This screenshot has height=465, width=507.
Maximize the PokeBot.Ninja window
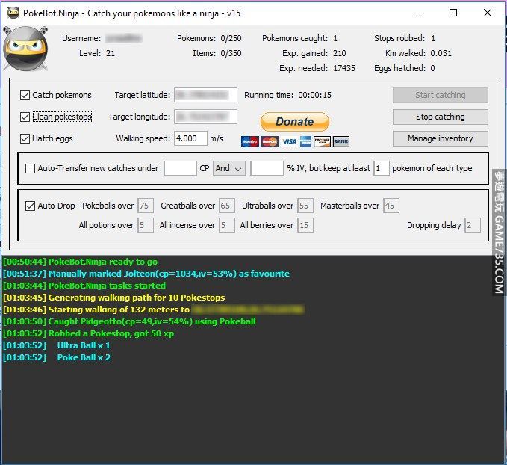[453, 13]
